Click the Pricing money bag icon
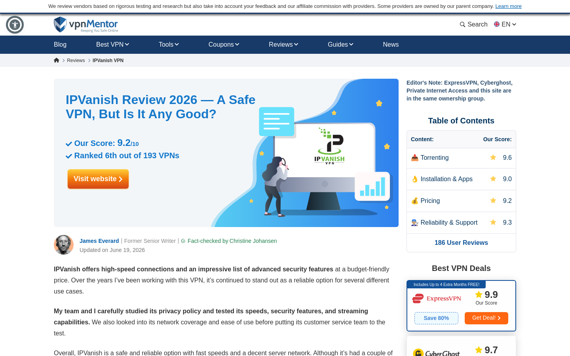The width and height of the screenshot is (570, 356). [x=415, y=201]
